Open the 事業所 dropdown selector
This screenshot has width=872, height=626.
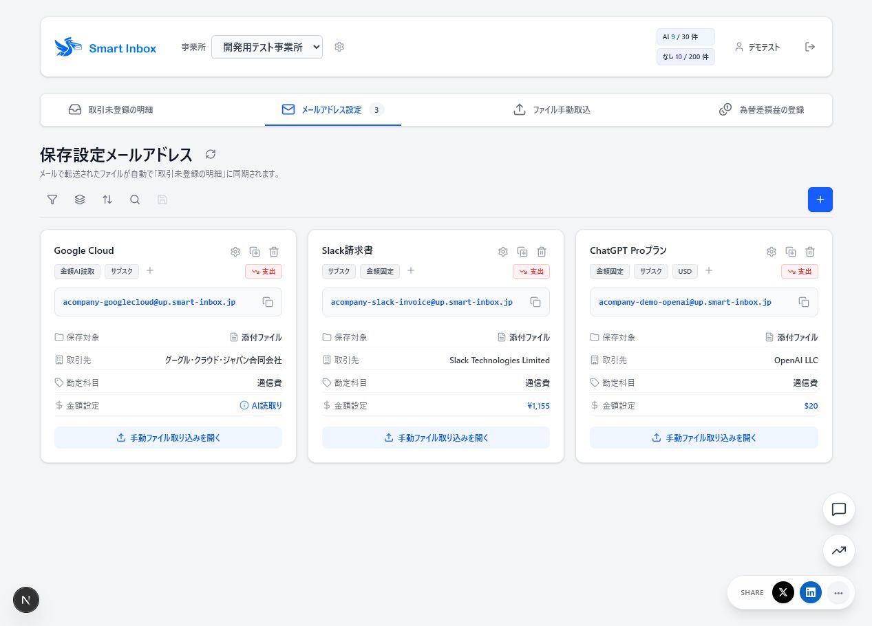pos(267,47)
